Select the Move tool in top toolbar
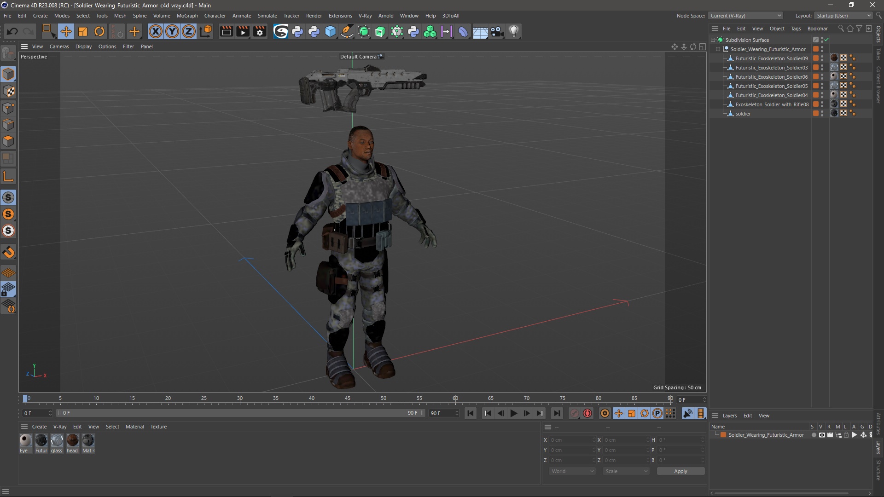 [x=66, y=31]
